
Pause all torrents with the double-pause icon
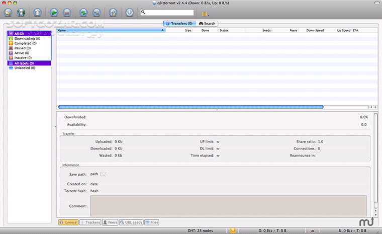click(97, 13)
